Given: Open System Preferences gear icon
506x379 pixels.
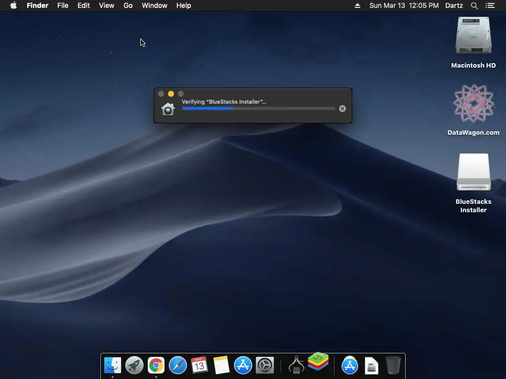Looking at the screenshot, I should pos(265,365).
